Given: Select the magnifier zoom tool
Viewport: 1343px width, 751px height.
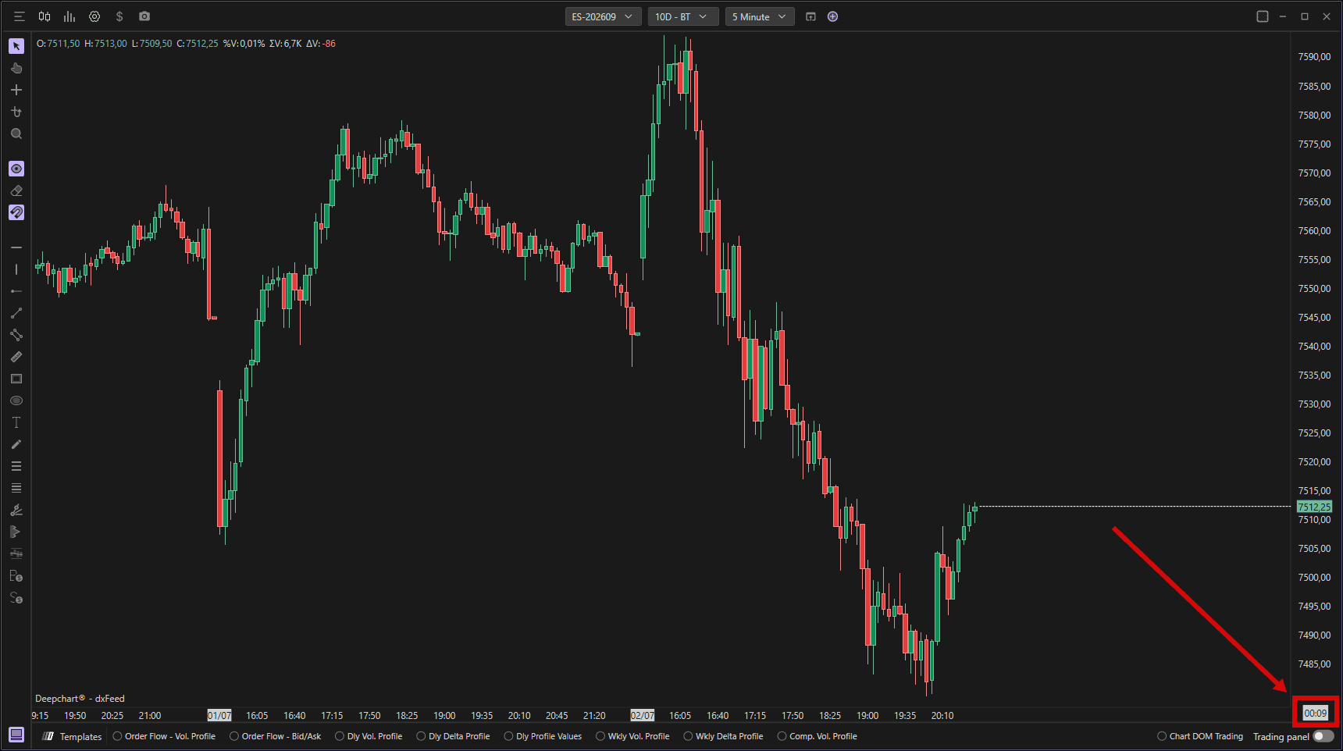Looking at the screenshot, I should coord(16,133).
